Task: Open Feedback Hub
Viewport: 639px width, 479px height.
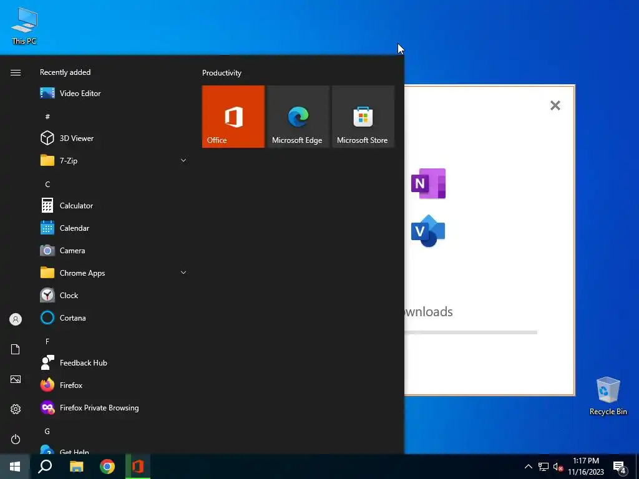Action: pyautogui.click(x=114, y=363)
